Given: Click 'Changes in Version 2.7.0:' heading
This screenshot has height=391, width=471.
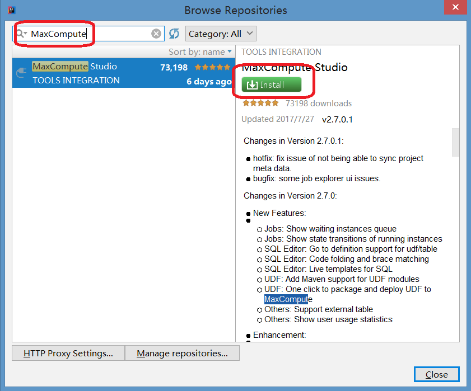Looking at the screenshot, I should point(290,196).
